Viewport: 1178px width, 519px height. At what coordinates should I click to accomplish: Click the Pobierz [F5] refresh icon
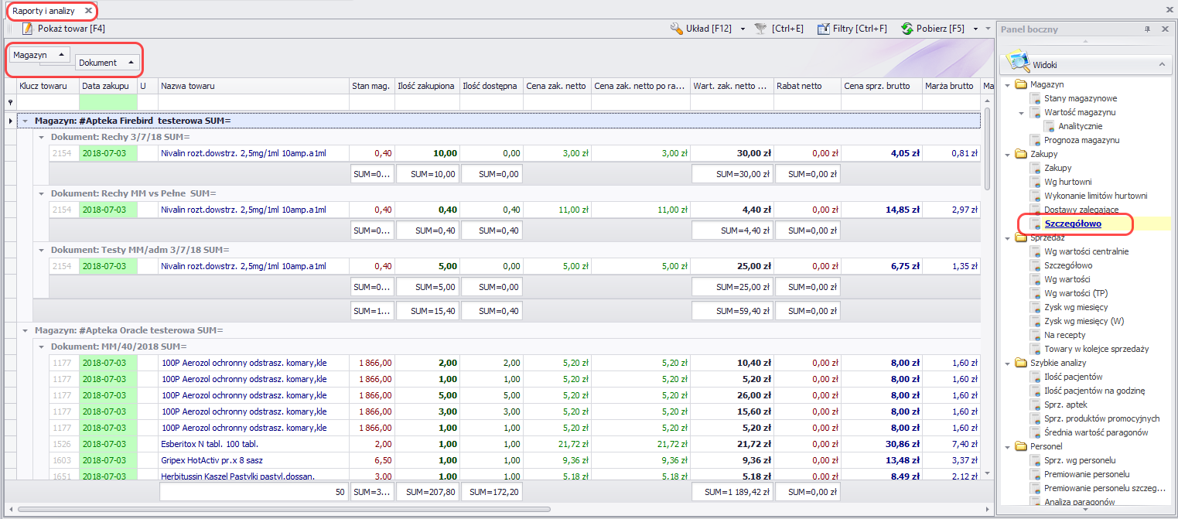pos(907,29)
